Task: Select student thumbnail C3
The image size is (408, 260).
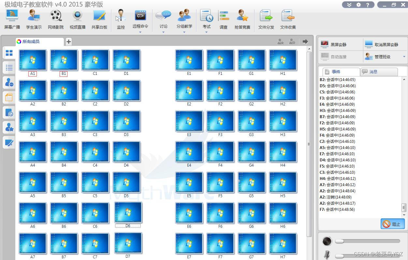Action: pyautogui.click(x=95, y=121)
